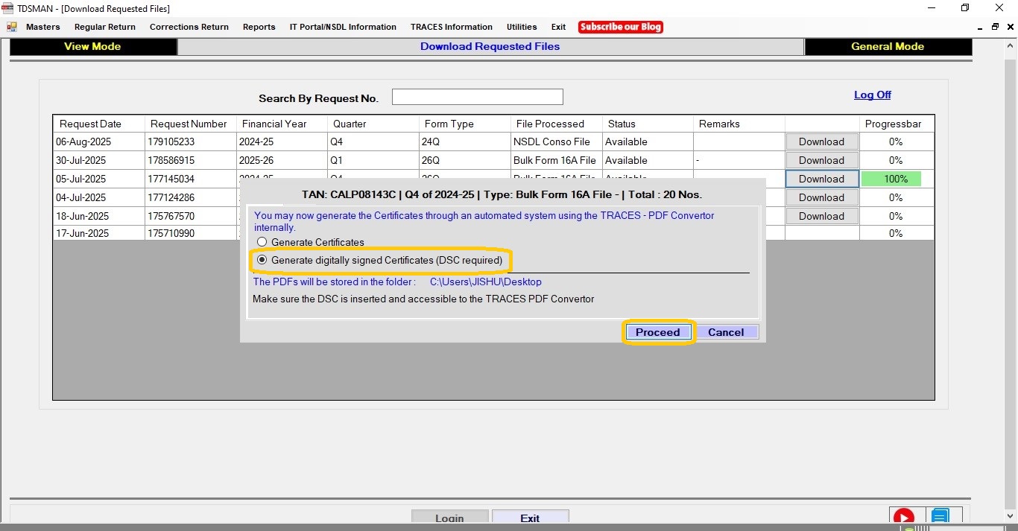Choose Generate digitally signed Certificates option
Screen dimensions: 1018x531
coord(262,260)
